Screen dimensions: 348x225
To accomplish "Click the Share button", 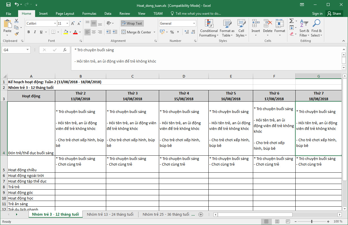I will tap(334, 14).
